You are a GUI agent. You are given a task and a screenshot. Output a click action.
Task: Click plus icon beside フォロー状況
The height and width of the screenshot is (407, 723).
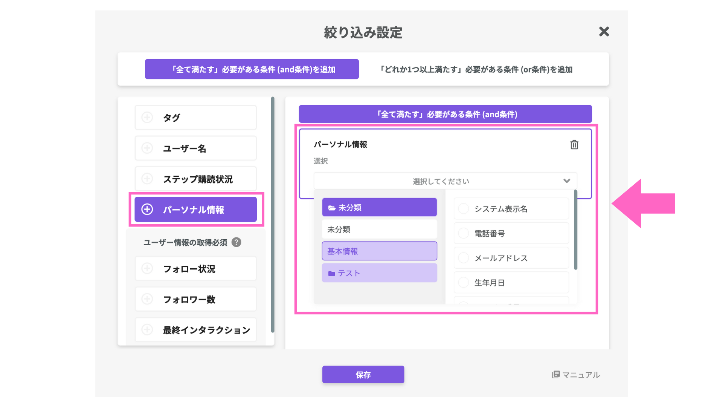[147, 268]
